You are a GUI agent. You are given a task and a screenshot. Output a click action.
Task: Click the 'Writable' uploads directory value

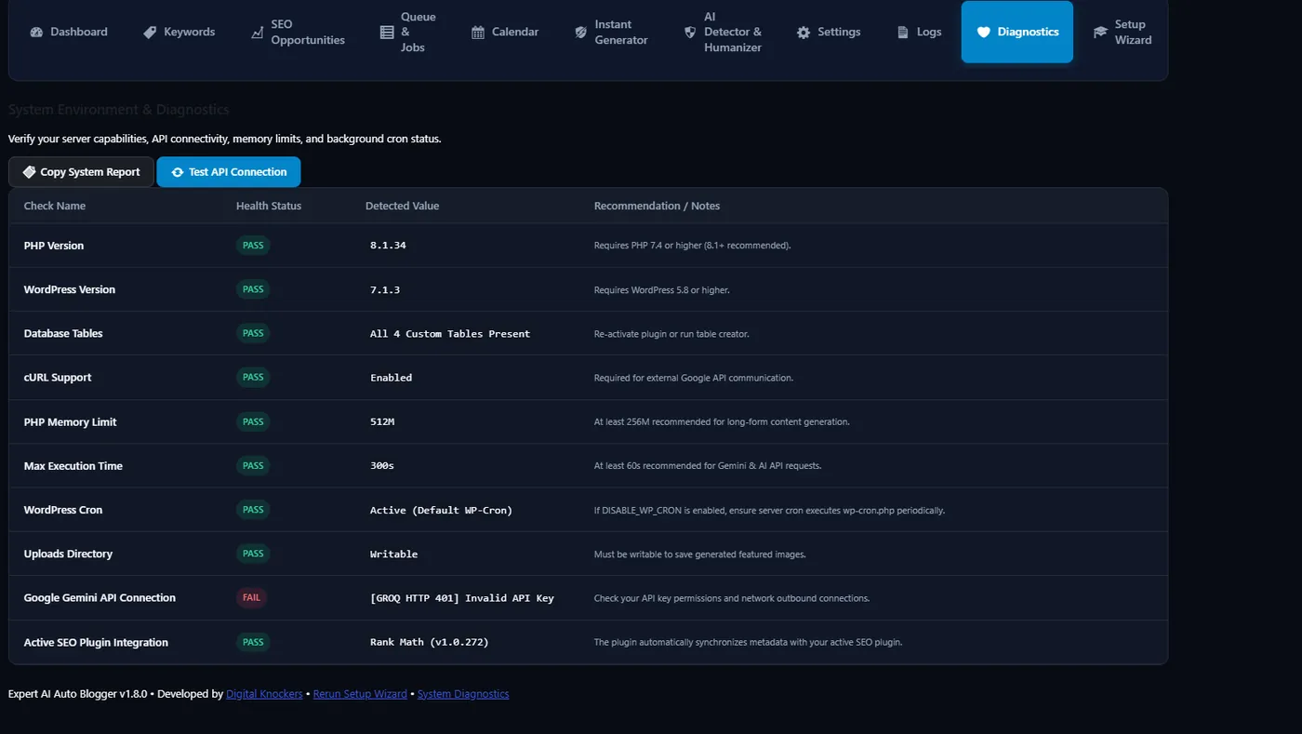(x=394, y=554)
